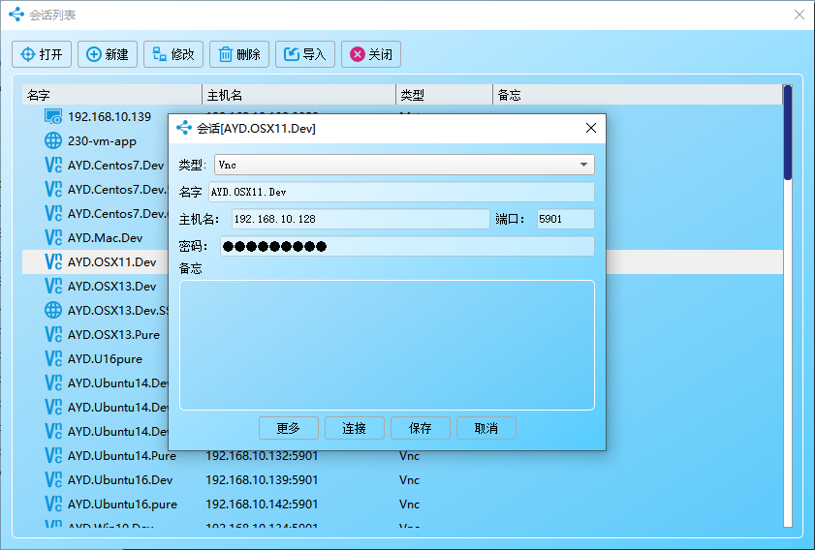Click the hostname field showing 192.168.10.128
Image resolution: width=815 pixels, height=550 pixels.
360,219
